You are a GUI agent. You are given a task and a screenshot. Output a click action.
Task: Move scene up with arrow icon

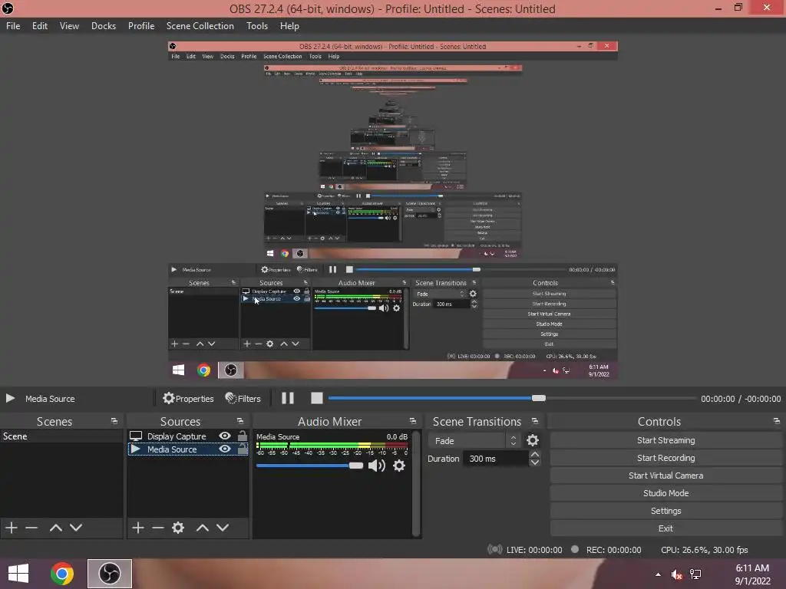55,528
